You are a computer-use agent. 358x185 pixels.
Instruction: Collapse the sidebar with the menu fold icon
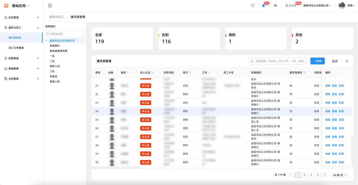(x=50, y=6)
